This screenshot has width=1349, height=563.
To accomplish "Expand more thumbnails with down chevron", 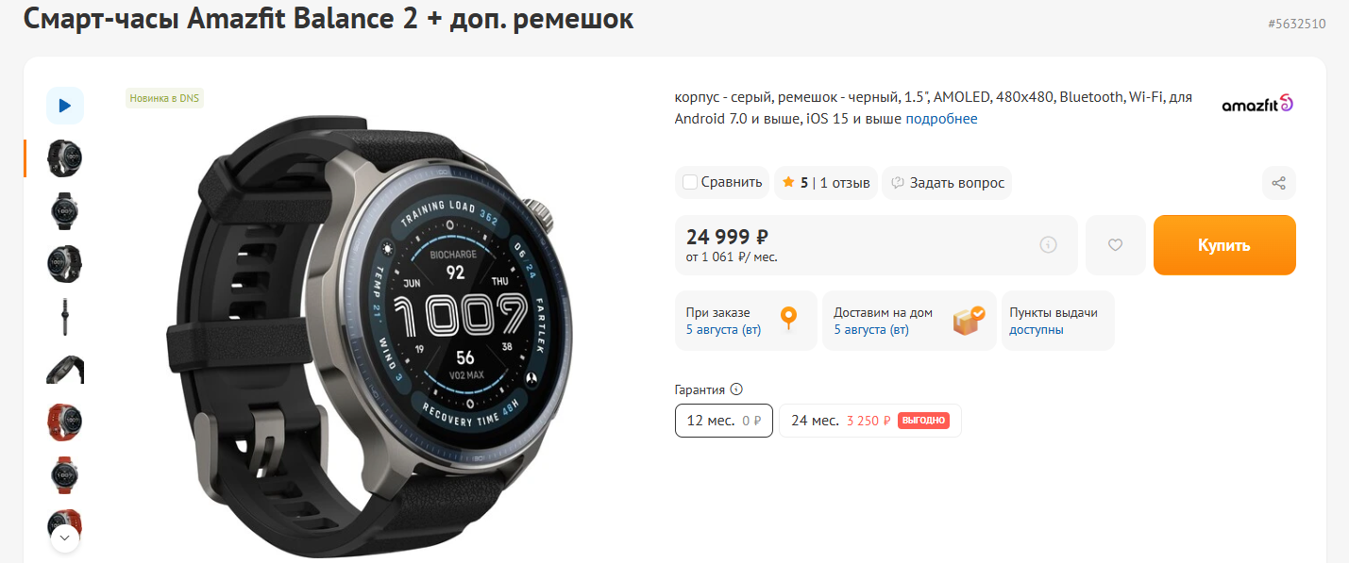I will tap(64, 538).
